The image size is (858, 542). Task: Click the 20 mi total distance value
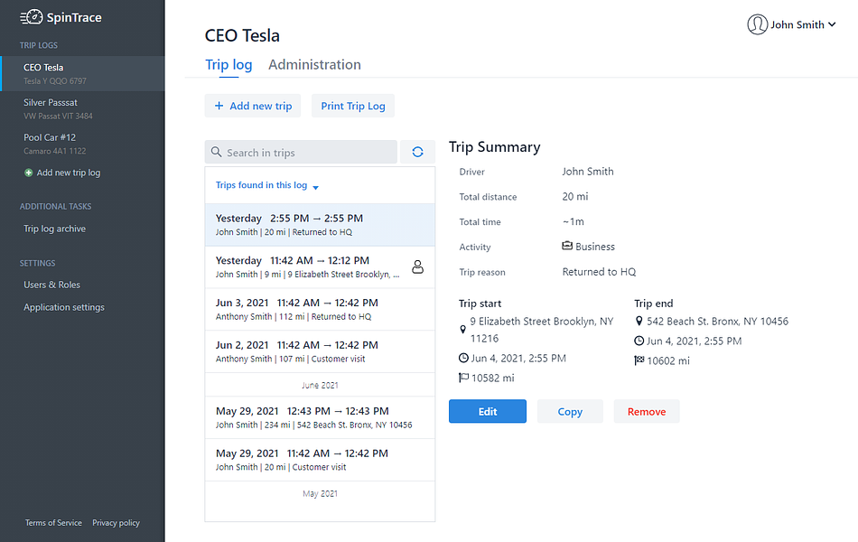click(575, 196)
